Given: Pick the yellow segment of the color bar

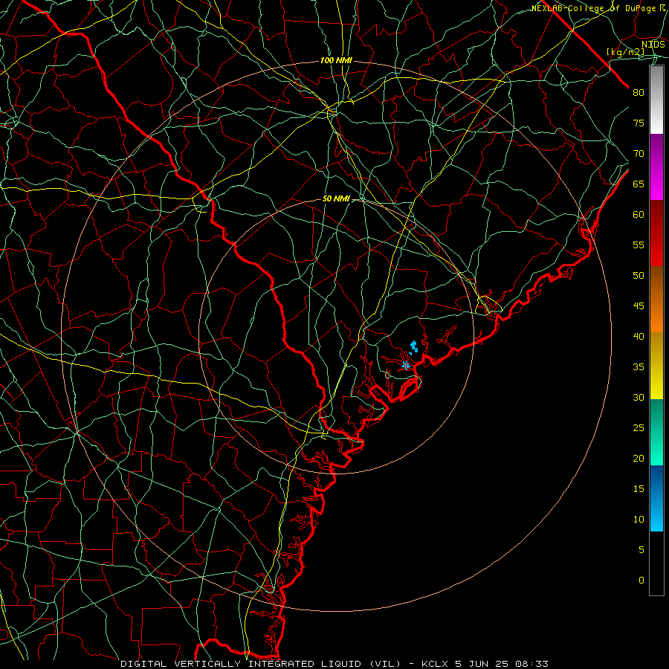Looking at the screenshot, I should tap(656, 366).
